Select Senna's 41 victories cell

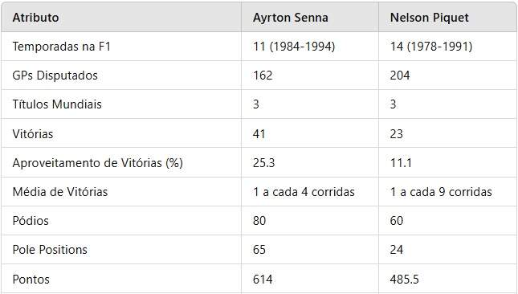(259, 134)
